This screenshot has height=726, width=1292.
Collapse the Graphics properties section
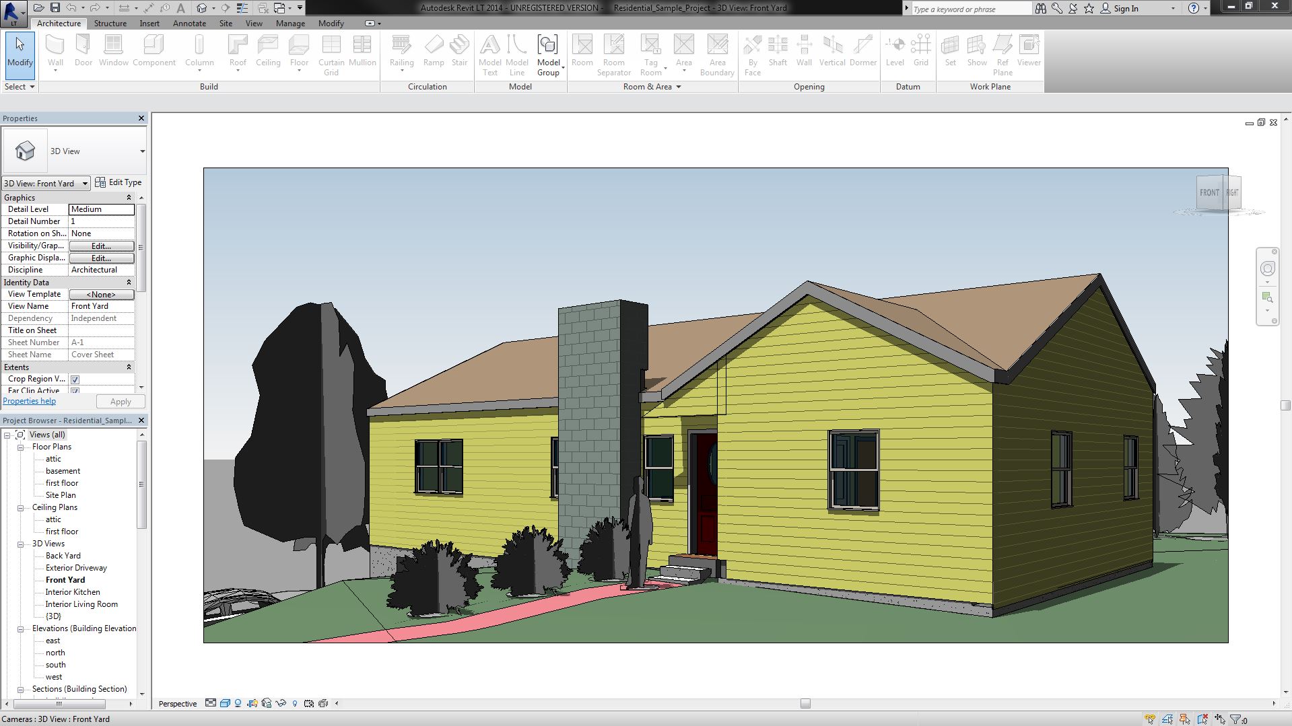[129, 198]
